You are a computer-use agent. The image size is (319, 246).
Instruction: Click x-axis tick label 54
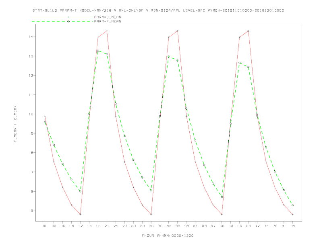click(204, 226)
